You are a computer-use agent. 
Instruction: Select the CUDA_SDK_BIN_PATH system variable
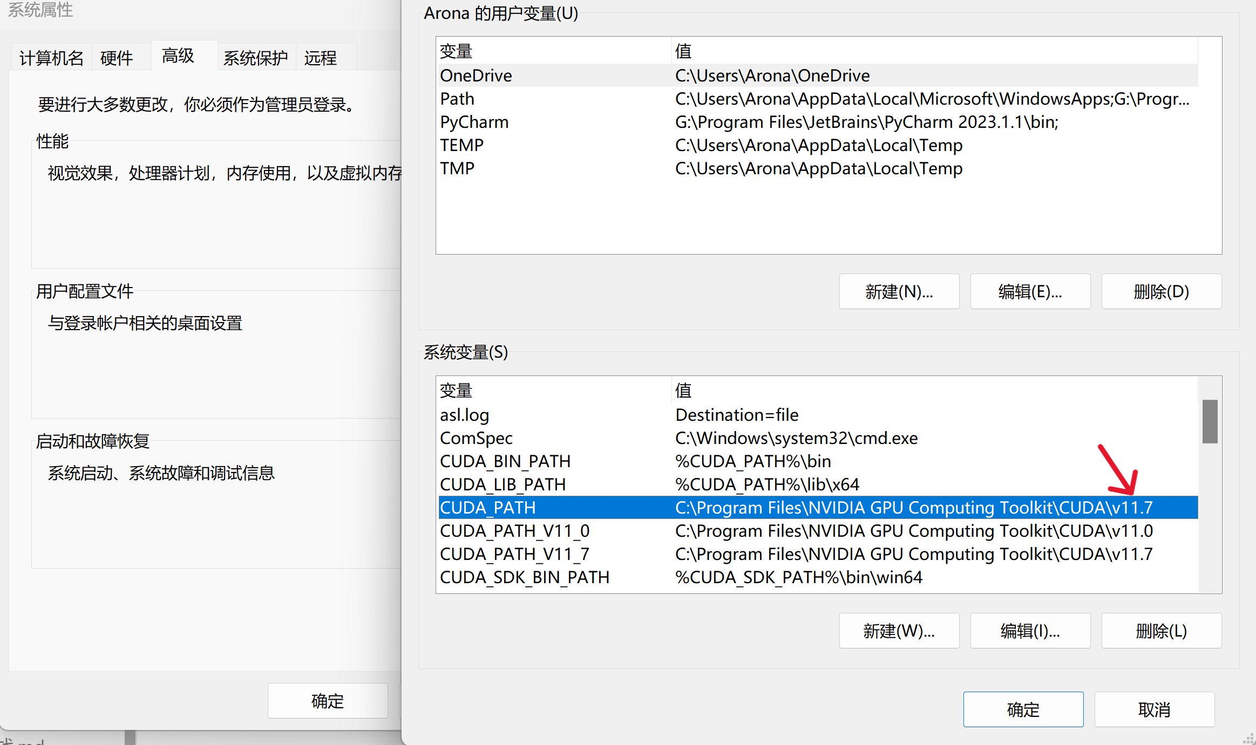[x=818, y=577]
